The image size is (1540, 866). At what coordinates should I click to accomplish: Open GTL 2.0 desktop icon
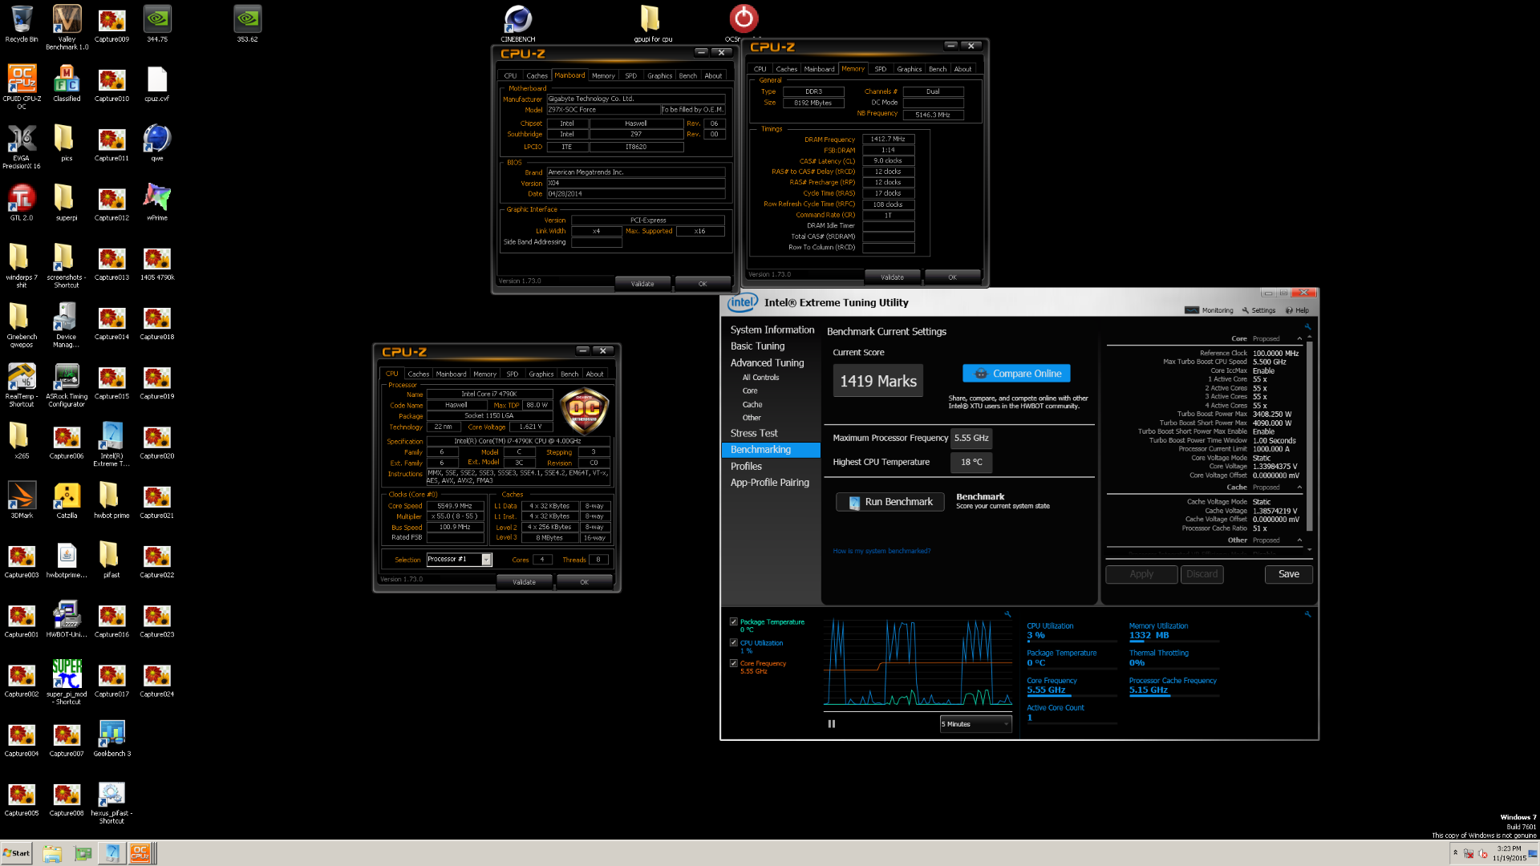click(x=22, y=201)
